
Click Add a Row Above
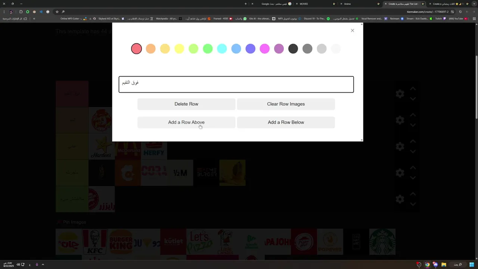point(186,122)
